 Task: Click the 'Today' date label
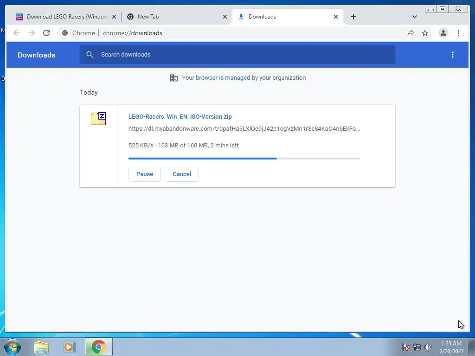(89, 92)
